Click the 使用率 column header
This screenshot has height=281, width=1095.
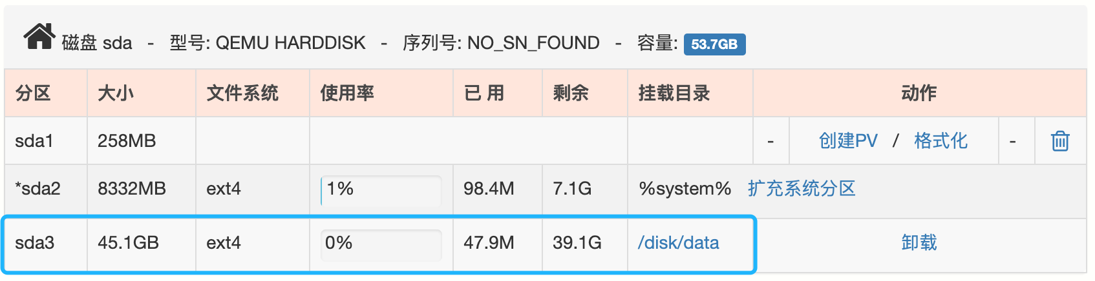click(347, 93)
